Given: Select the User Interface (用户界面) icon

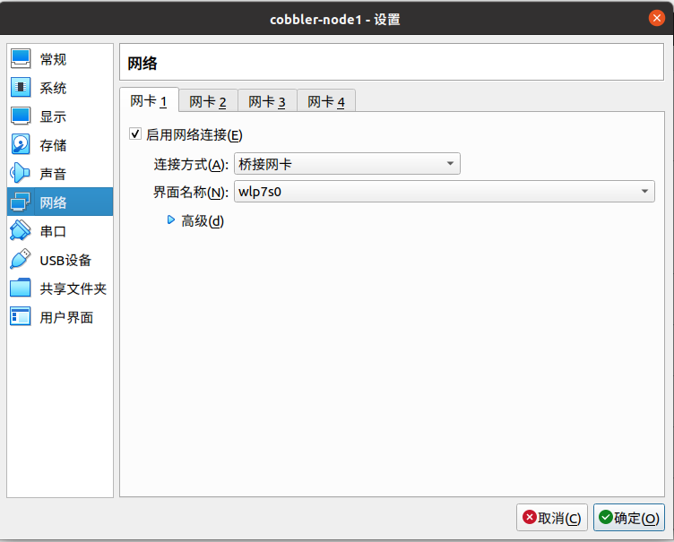Looking at the screenshot, I should [21, 317].
